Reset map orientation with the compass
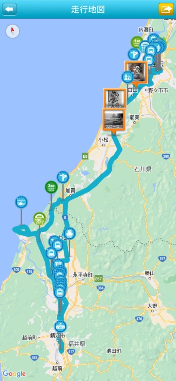The width and height of the screenshot is (176, 381). 13,32
